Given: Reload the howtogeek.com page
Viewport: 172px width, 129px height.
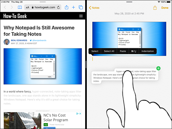Looking at the screenshot, I should pos(58,7).
